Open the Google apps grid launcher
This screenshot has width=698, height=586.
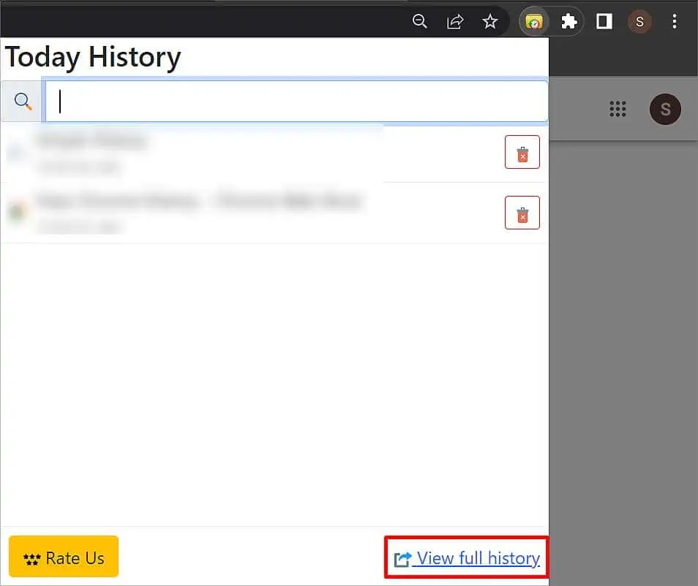tap(618, 109)
